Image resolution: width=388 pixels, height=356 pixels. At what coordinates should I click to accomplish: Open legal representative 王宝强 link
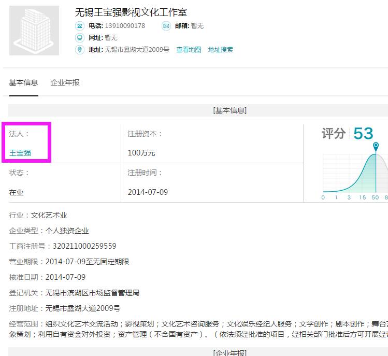click(20, 153)
